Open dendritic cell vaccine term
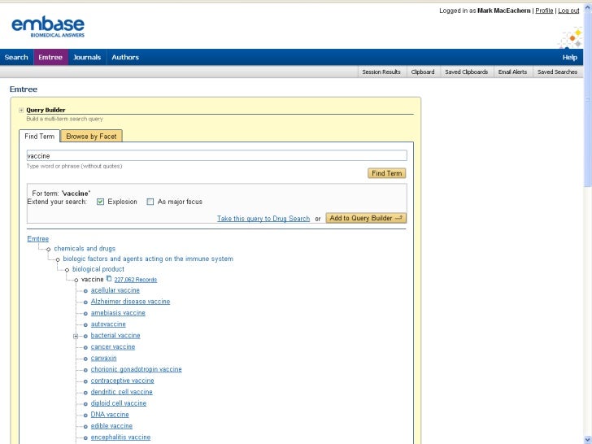Viewport: 592px width, 444px height. coord(122,392)
